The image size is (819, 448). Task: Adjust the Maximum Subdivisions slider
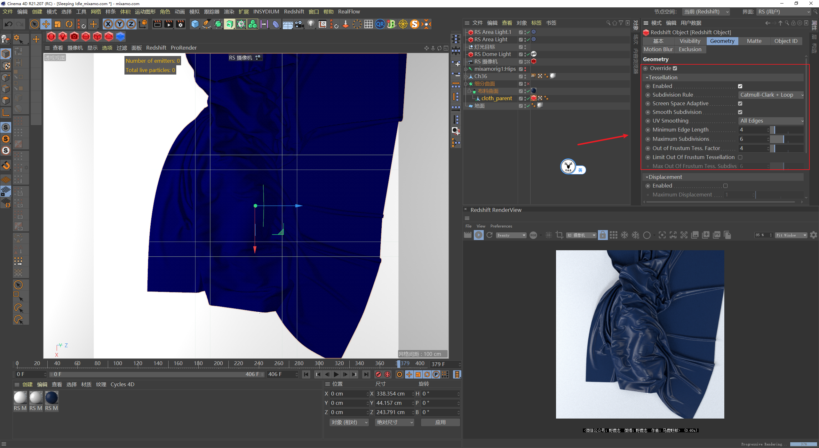(783, 139)
